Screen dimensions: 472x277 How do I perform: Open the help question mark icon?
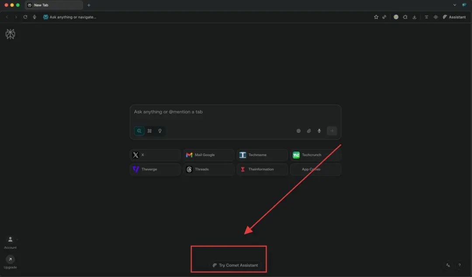click(459, 265)
